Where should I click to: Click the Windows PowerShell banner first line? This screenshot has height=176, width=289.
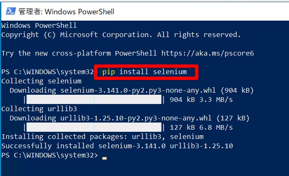pyautogui.click(x=39, y=25)
